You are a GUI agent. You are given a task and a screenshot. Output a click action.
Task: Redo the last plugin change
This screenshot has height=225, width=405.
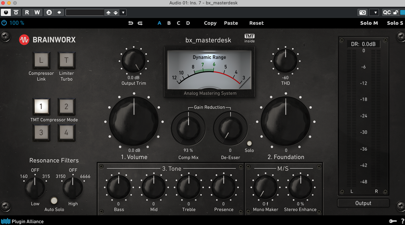click(x=140, y=23)
